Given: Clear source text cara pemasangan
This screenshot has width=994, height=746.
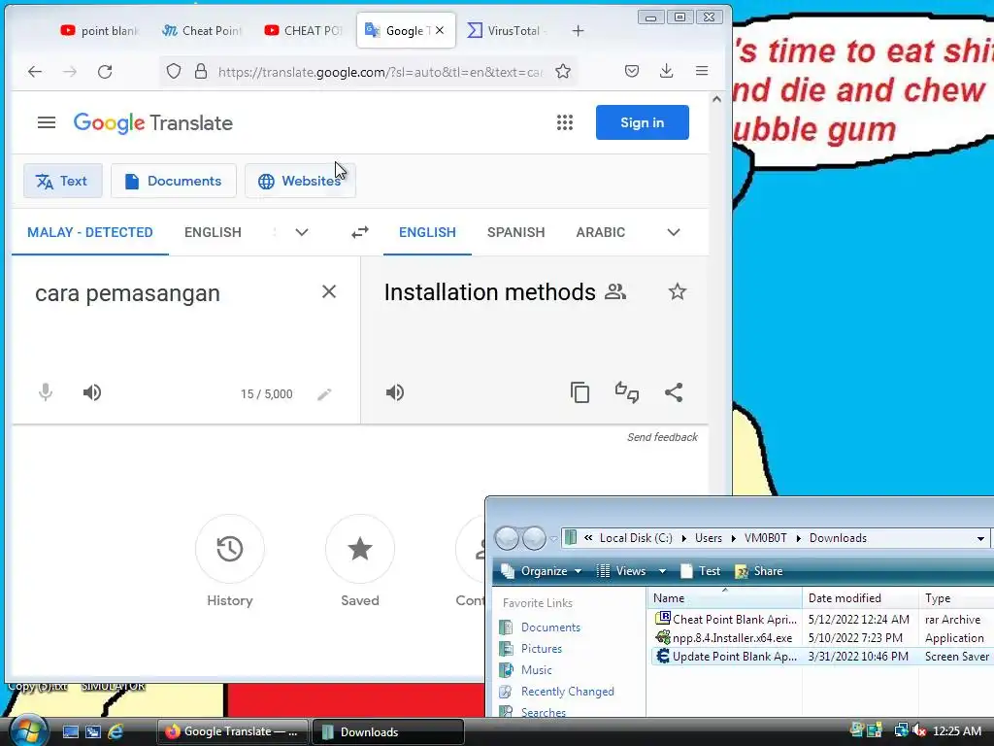Looking at the screenshot, I should click(x=329, y=291).
